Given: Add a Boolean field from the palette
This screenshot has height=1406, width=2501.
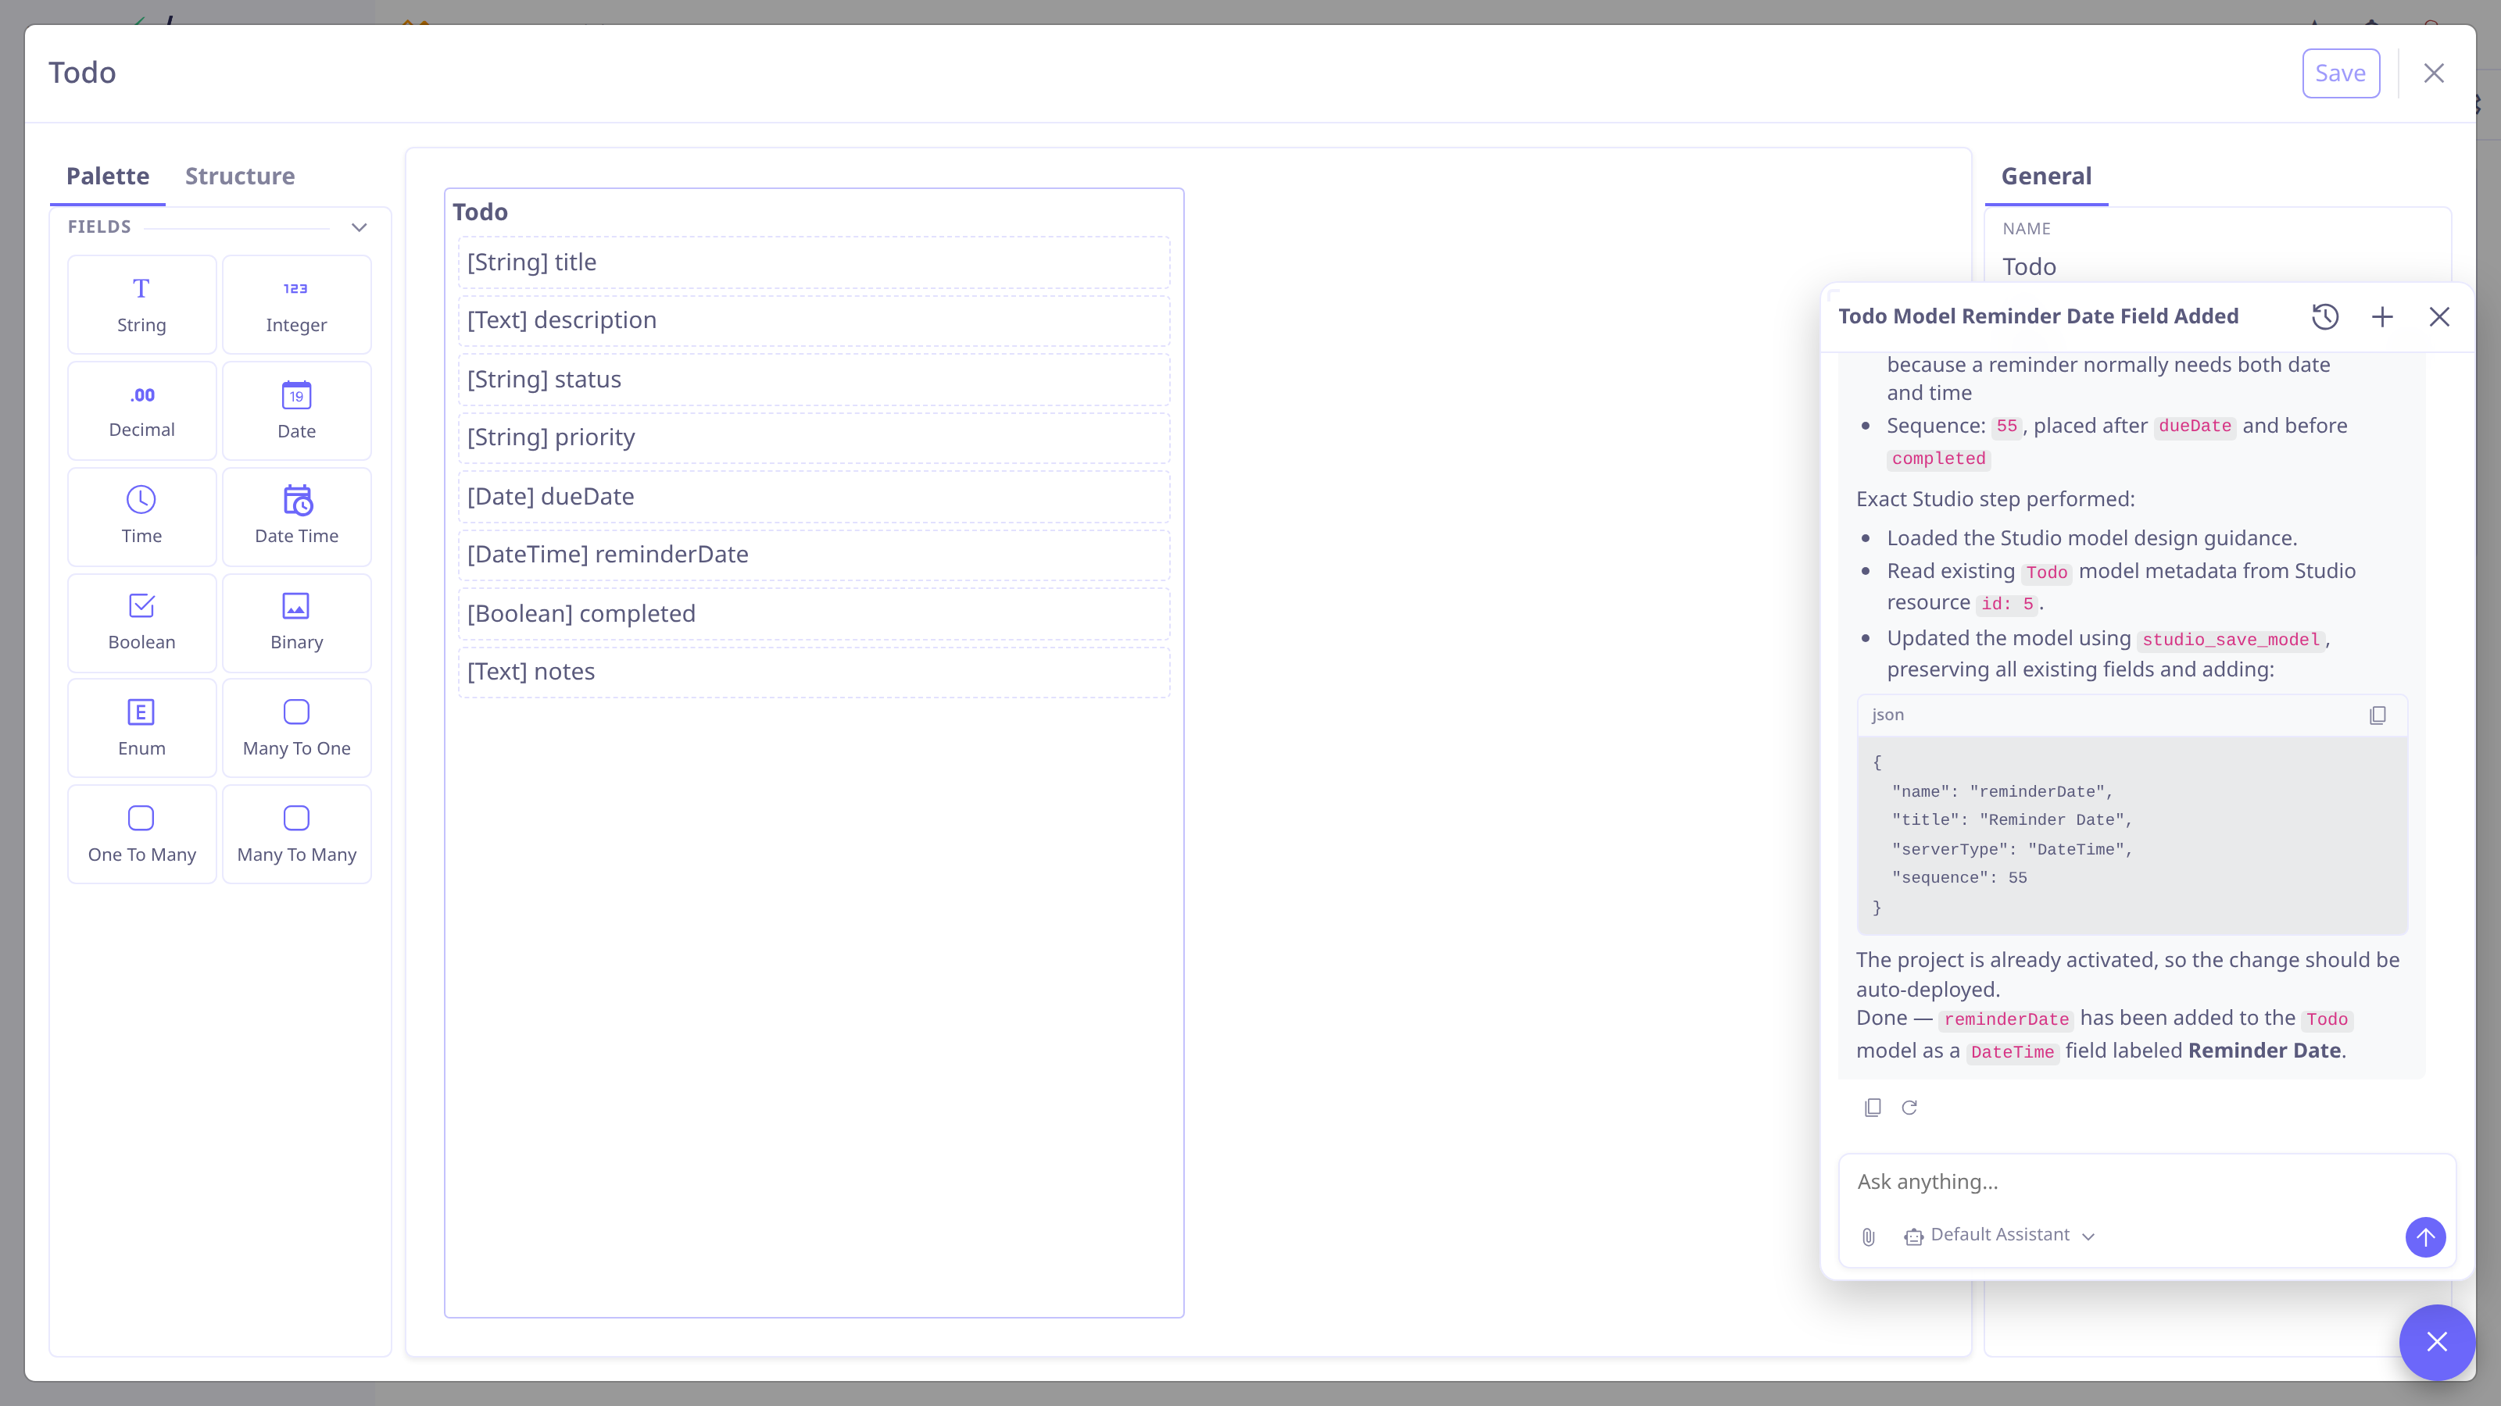Looking at the screenshot, I should pyautogui.click(x=141, y=622).
